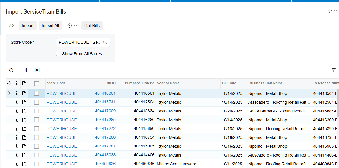Open attachments for bill 404417280
The width and height of the screenshot is (339, 168).
click(17, 138)
